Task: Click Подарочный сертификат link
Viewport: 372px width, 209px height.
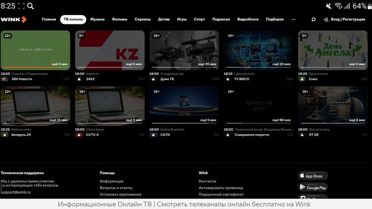Action: [221, 194]
